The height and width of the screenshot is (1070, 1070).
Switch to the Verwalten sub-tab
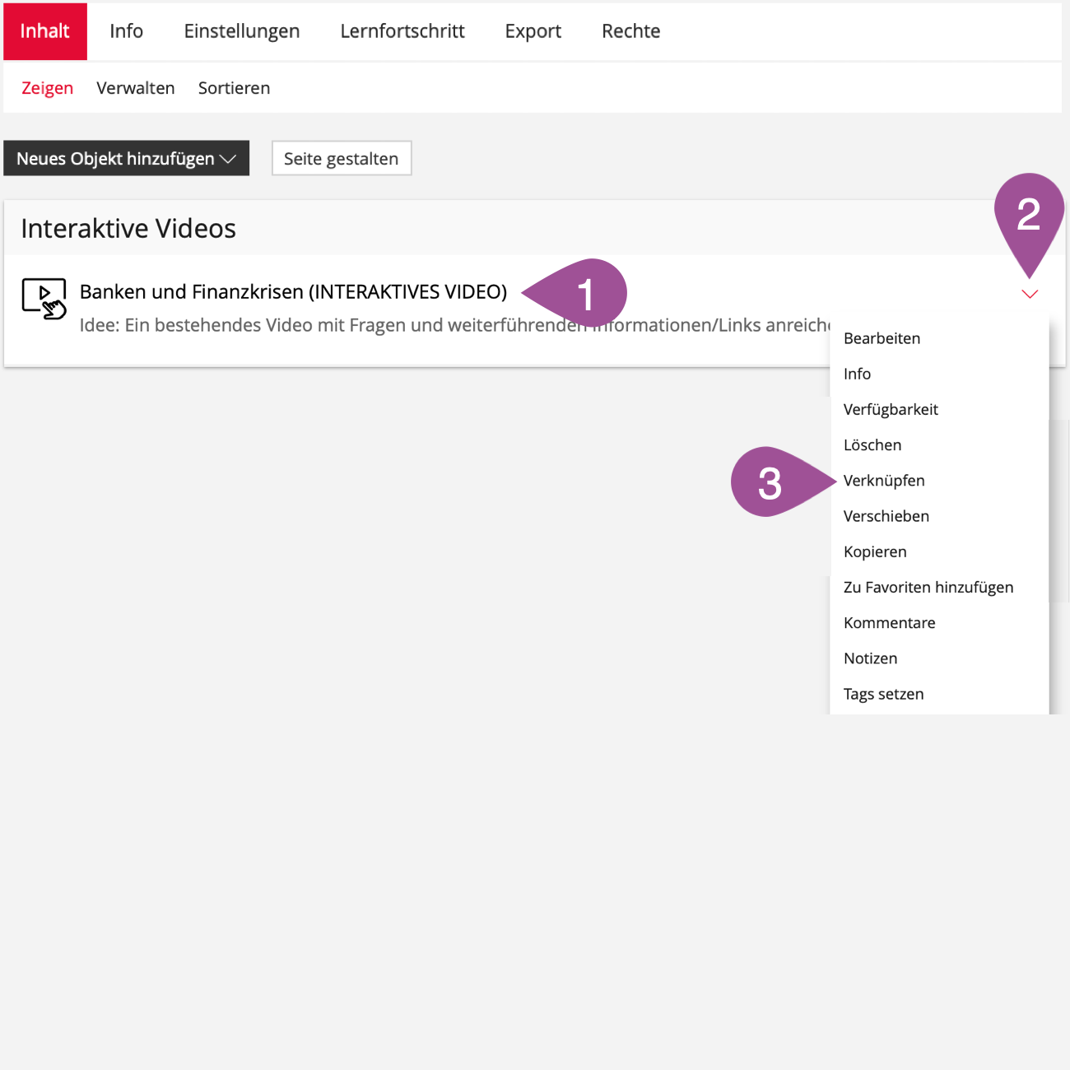click(135, 88)
